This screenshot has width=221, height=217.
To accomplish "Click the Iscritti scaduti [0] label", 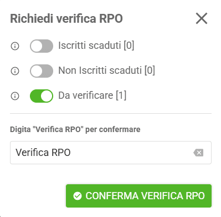I will pos(96,46).
